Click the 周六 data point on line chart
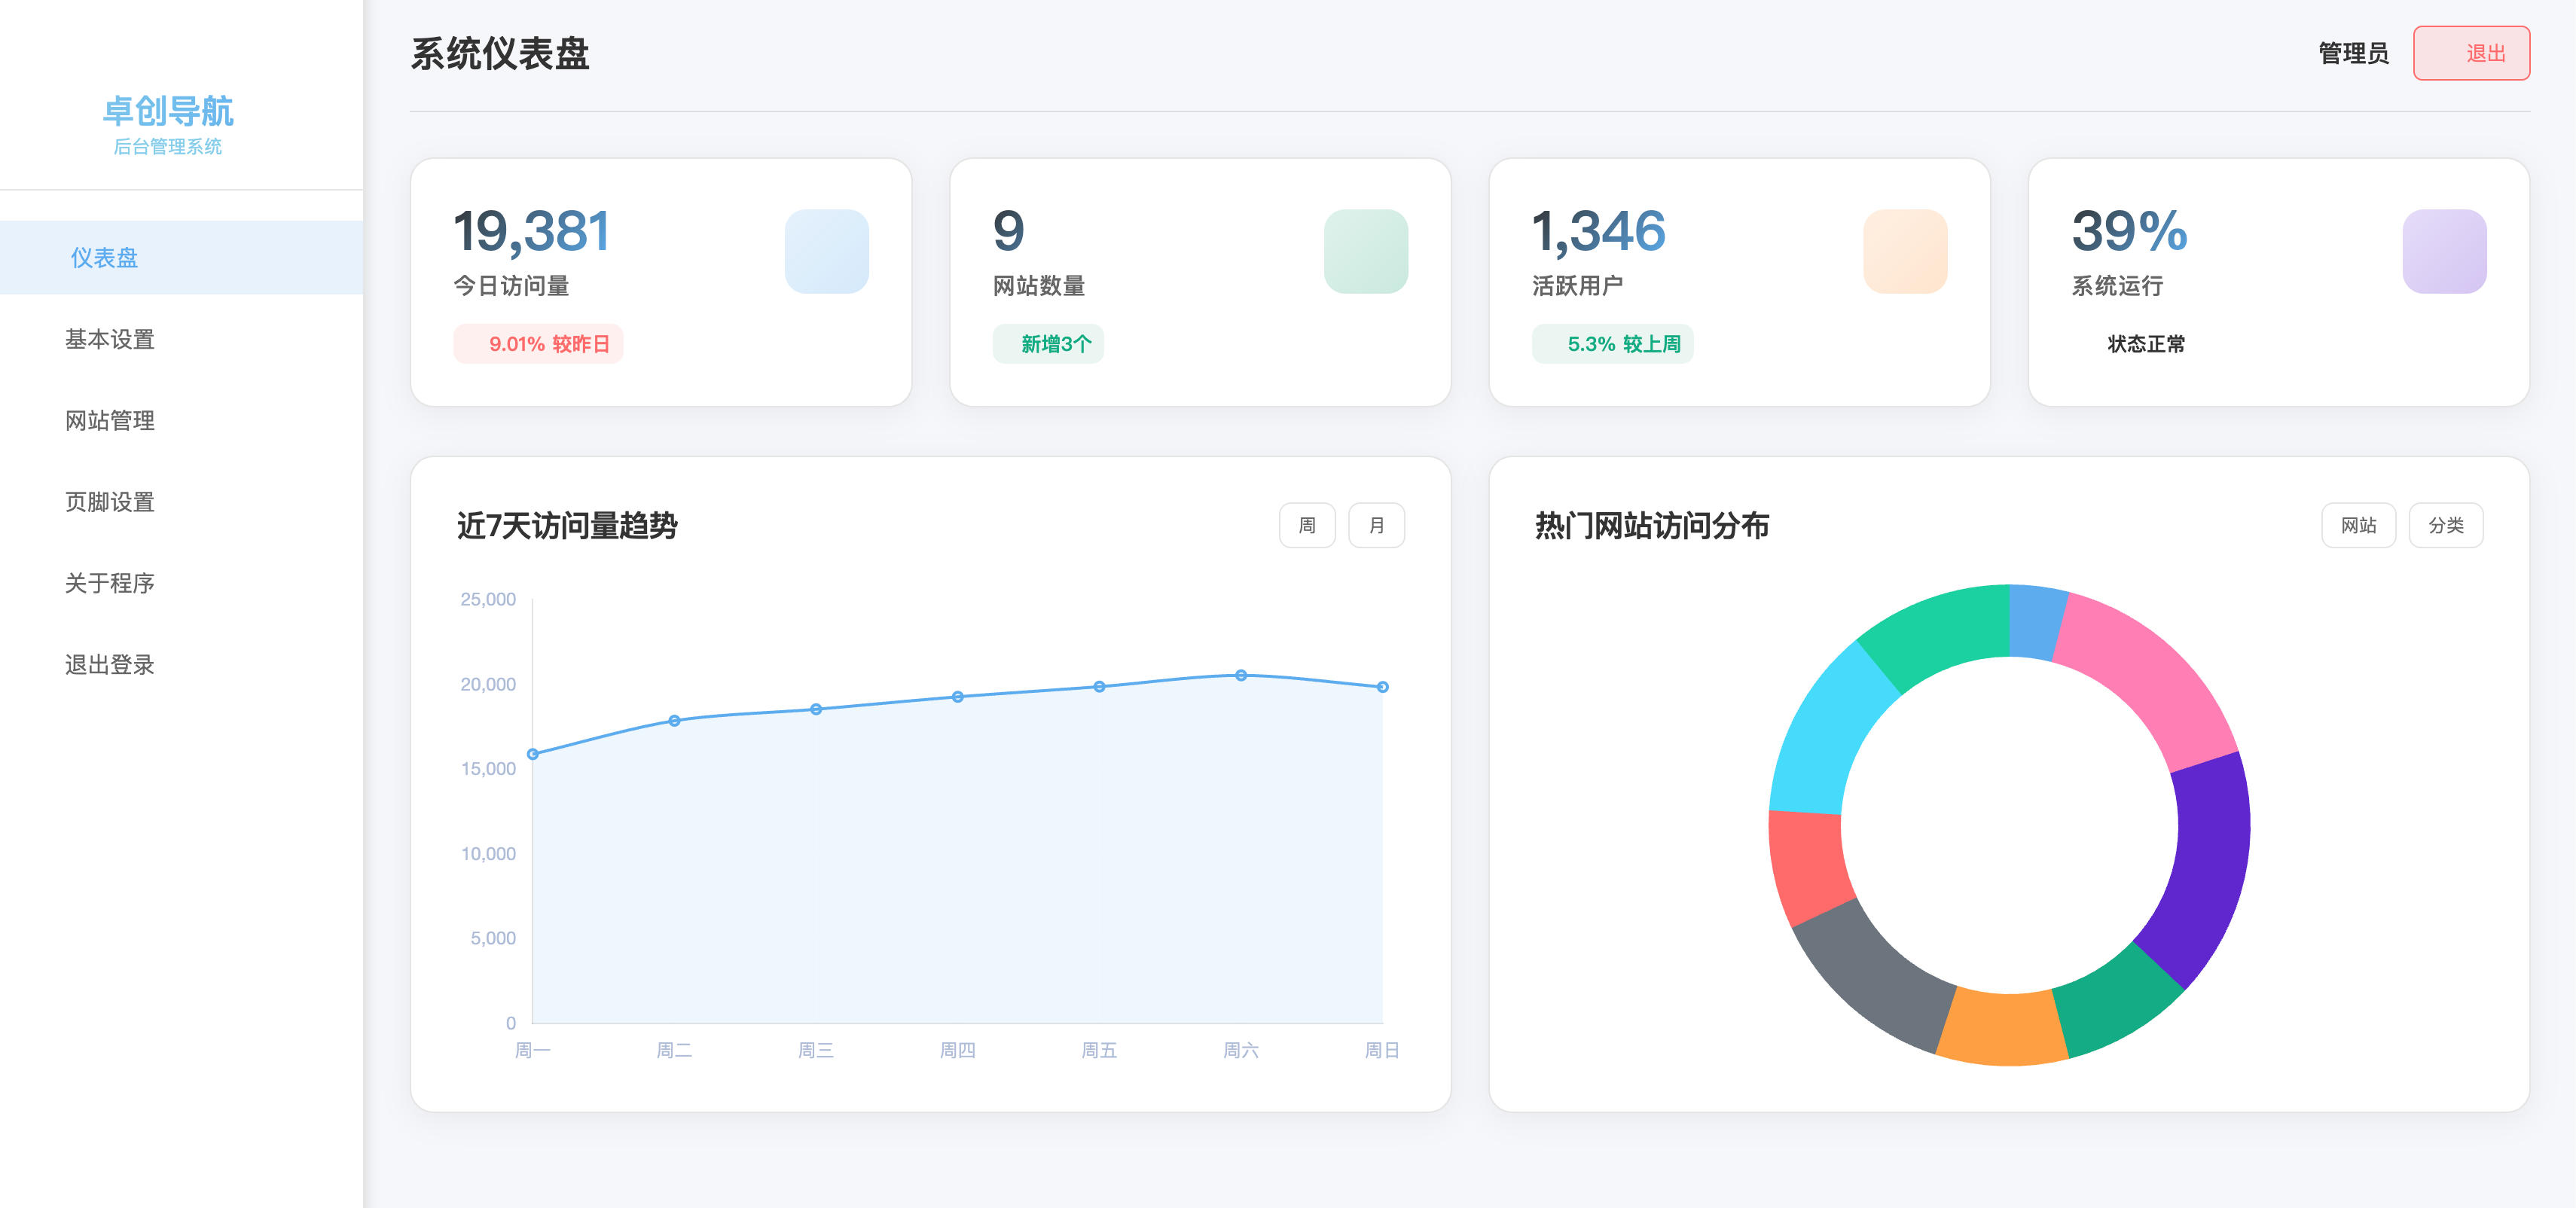The width and height of the screenshot is (2576, 1208). click(1241, 675)
